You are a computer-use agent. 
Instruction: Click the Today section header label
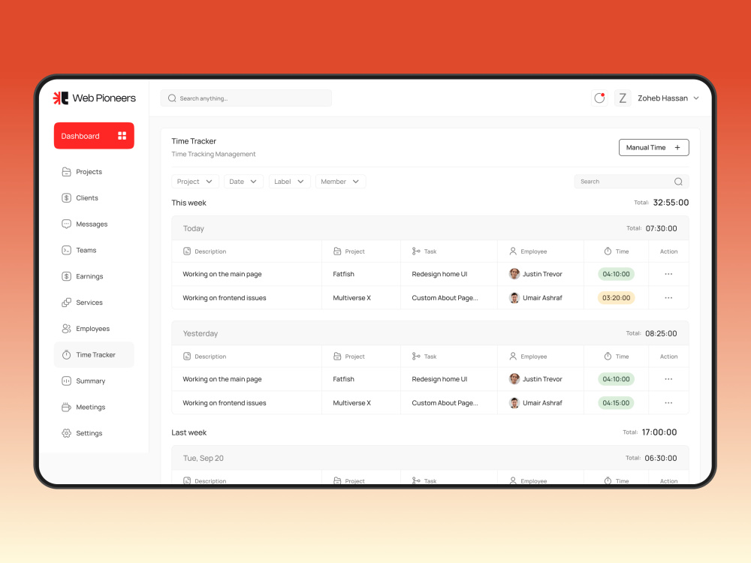click(194, 228)
